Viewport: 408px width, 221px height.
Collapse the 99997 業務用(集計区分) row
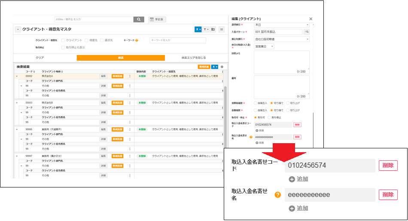[17, 156]
